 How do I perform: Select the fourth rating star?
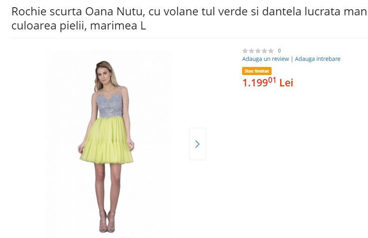[264, 51]
